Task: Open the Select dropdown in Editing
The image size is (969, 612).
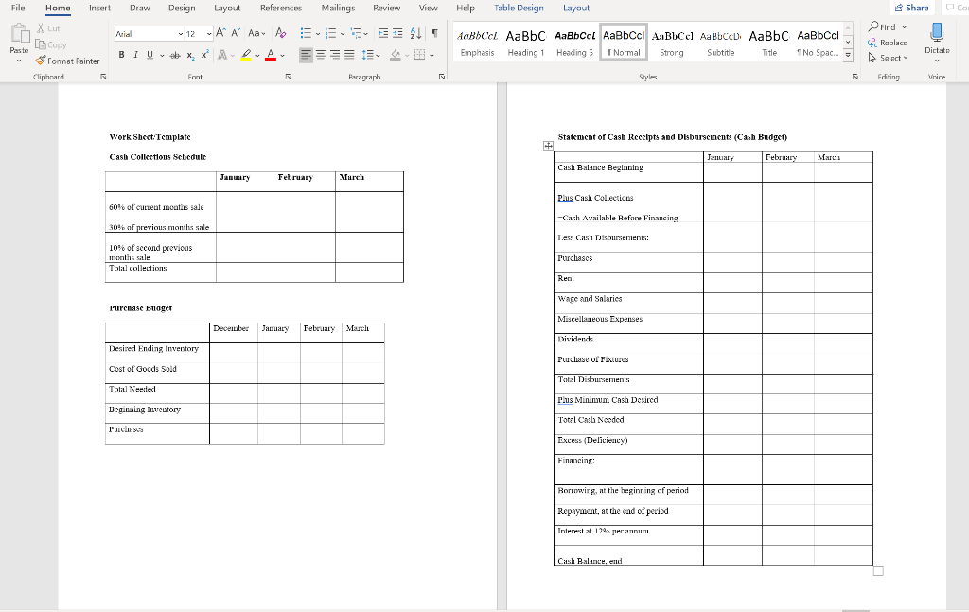Action: (888, 58)
